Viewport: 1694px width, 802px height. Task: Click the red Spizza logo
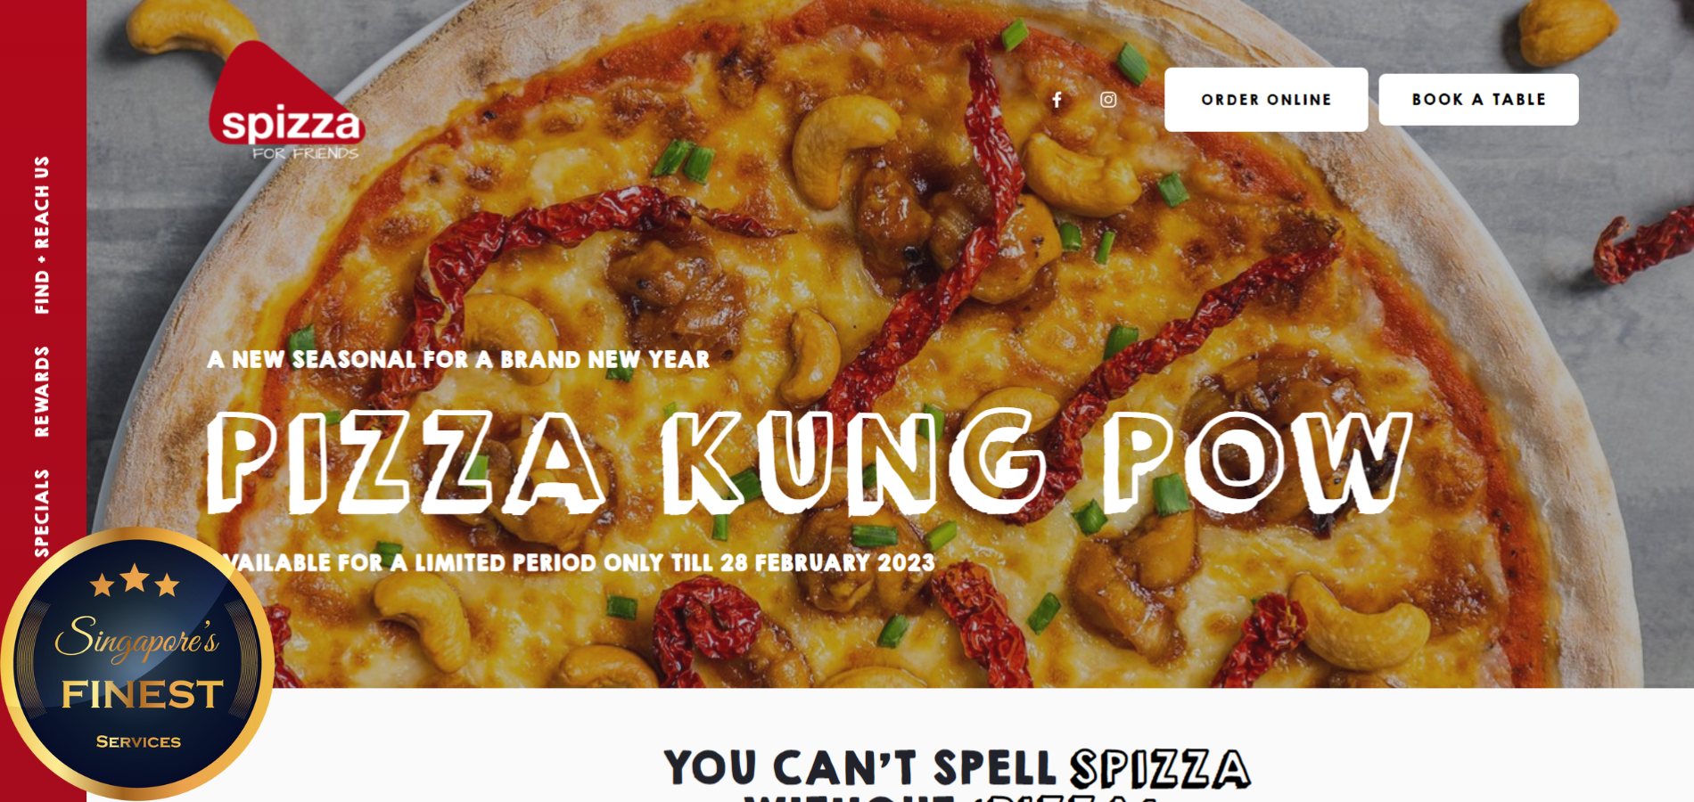[x=287, y=101]
